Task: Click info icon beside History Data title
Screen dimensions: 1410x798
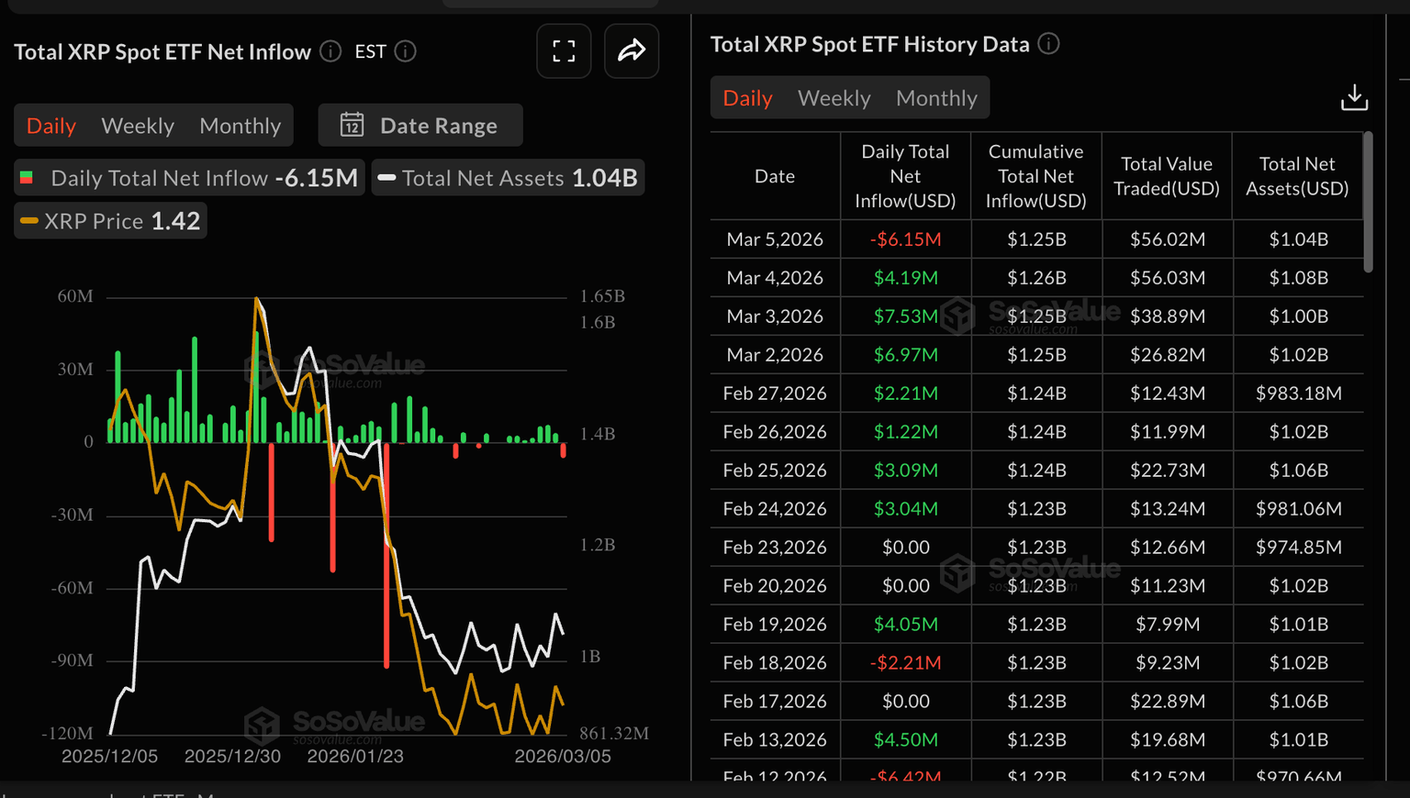Action: (1048, 44)
